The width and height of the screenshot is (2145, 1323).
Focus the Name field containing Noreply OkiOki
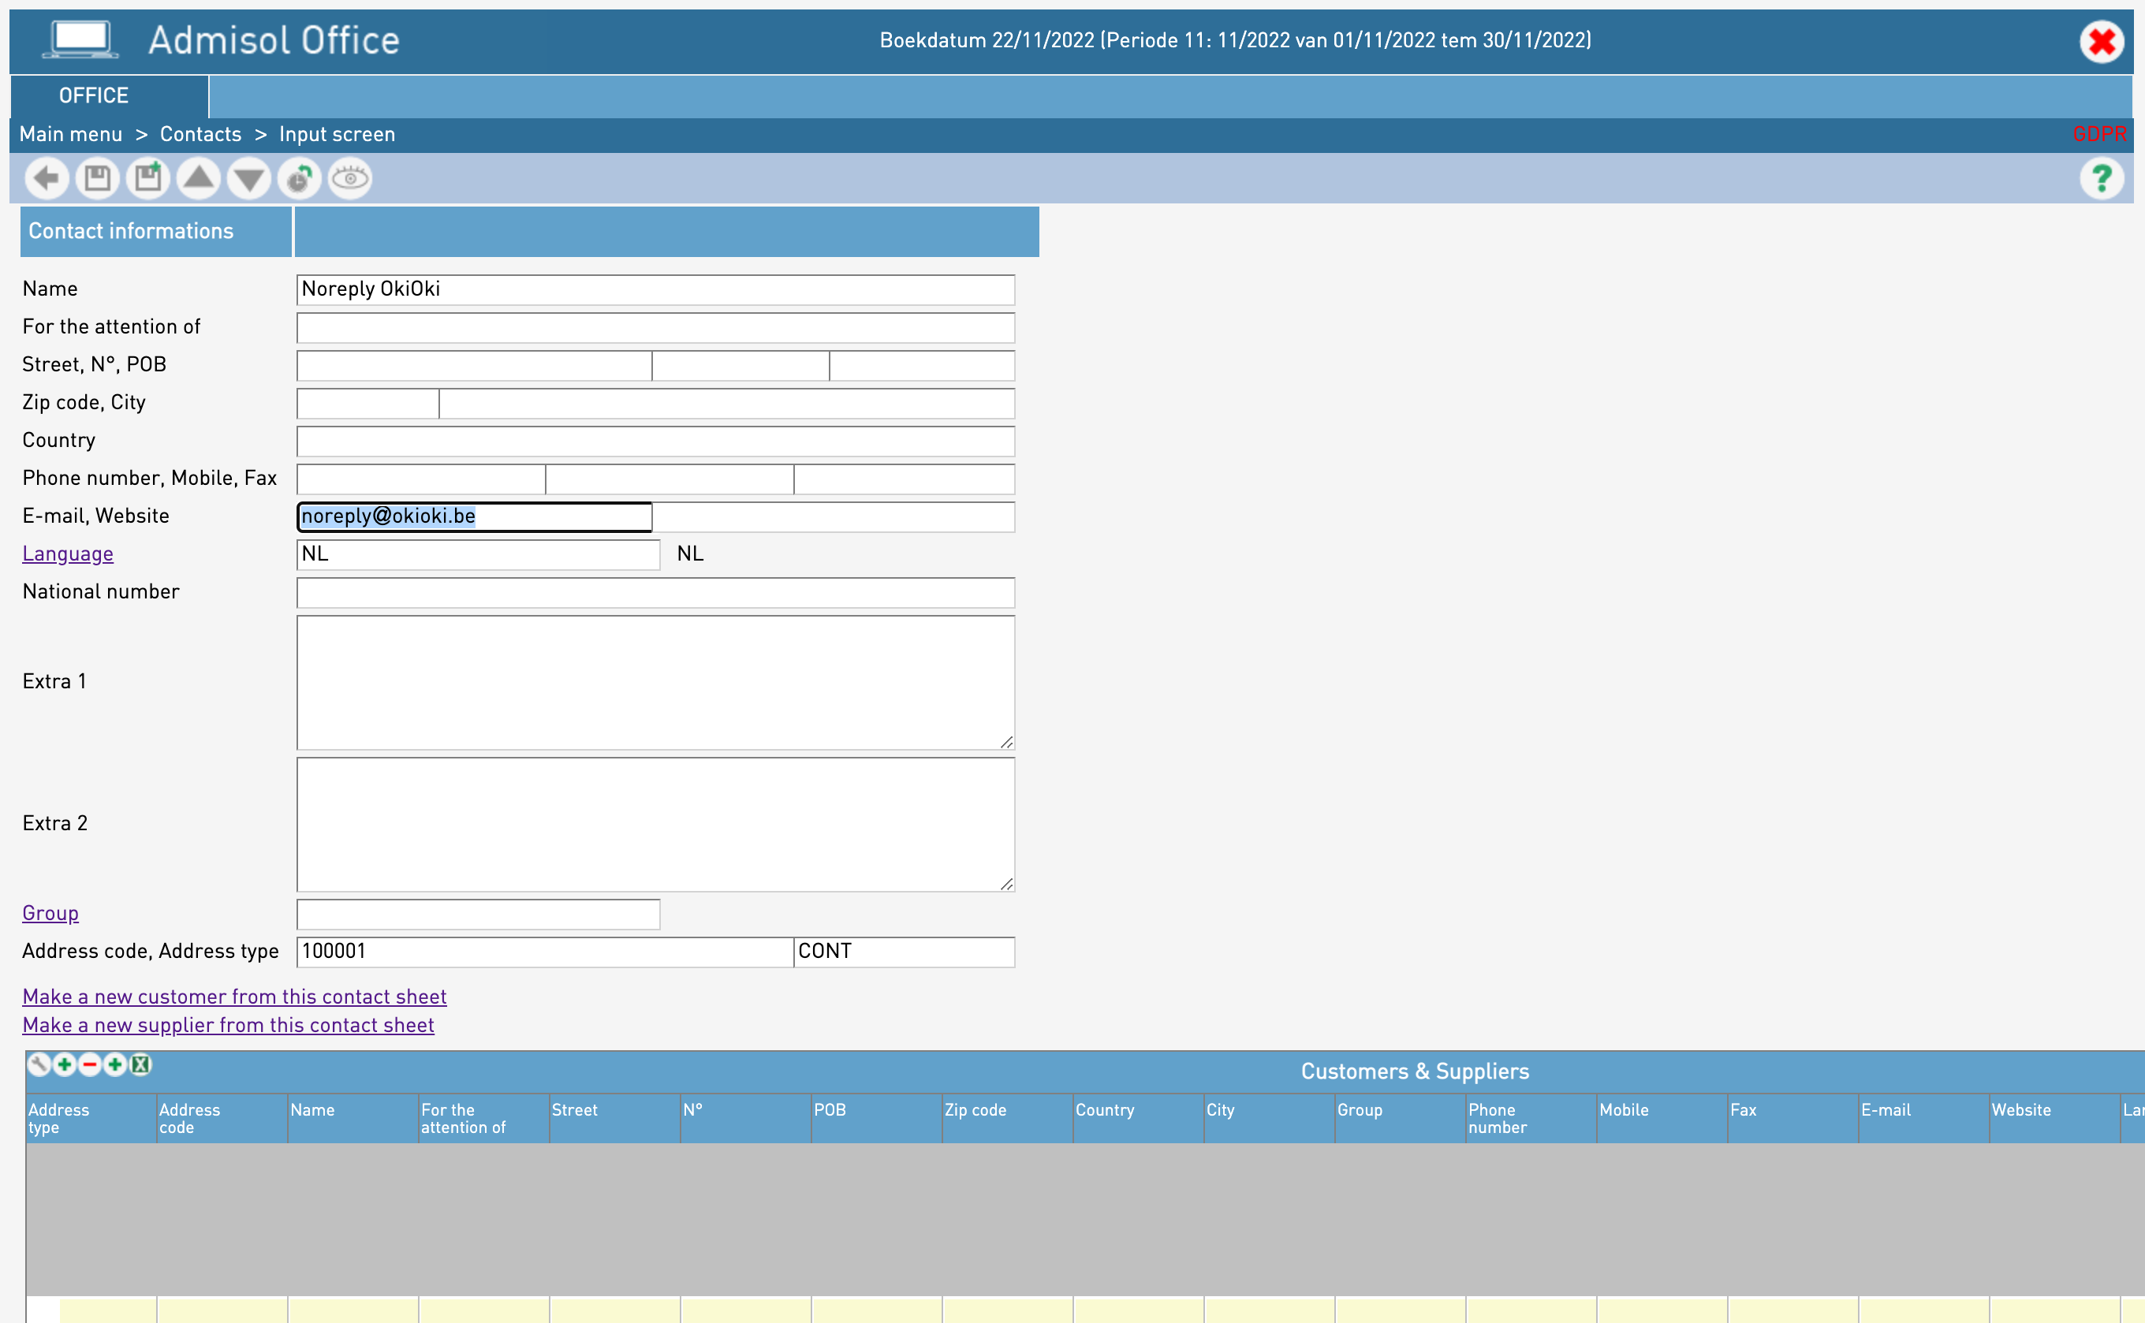655,290
